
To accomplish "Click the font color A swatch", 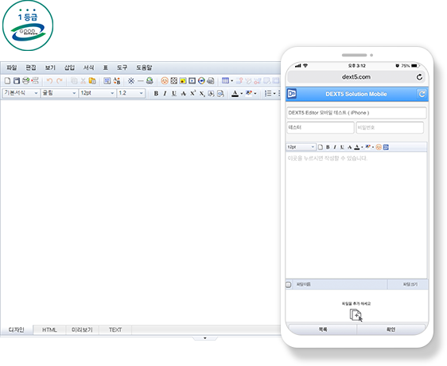I will pos(235,93).
